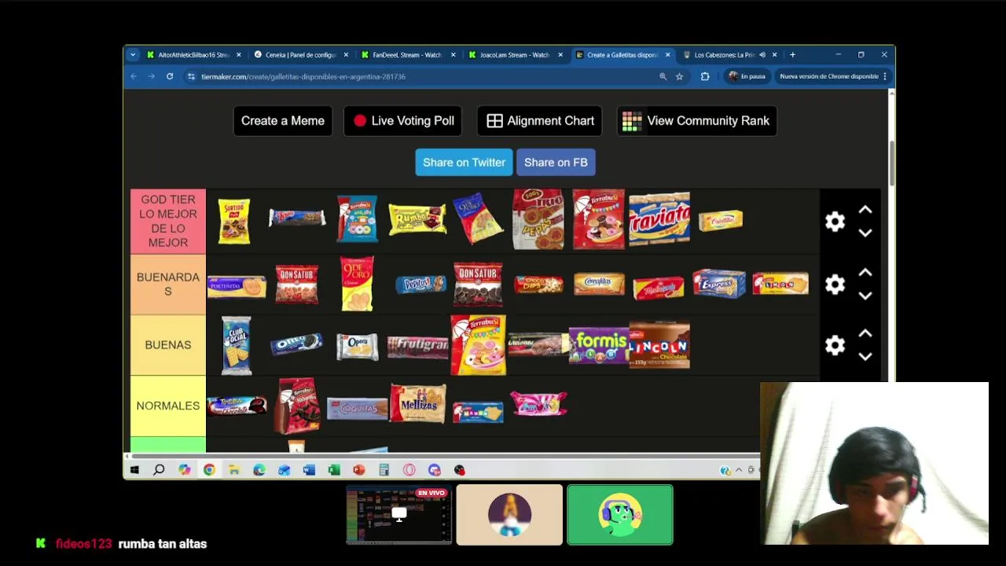This screenshot has width=1006, height=566.
Task: Select the Formis cookie image
Action: click(599, 346)
